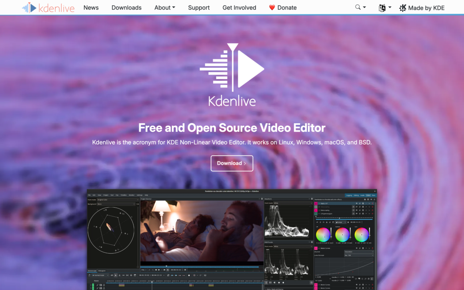Screen dimensions: 464x290
Task: Switch to the Editing workspace tab
Action: coord(356,195)
